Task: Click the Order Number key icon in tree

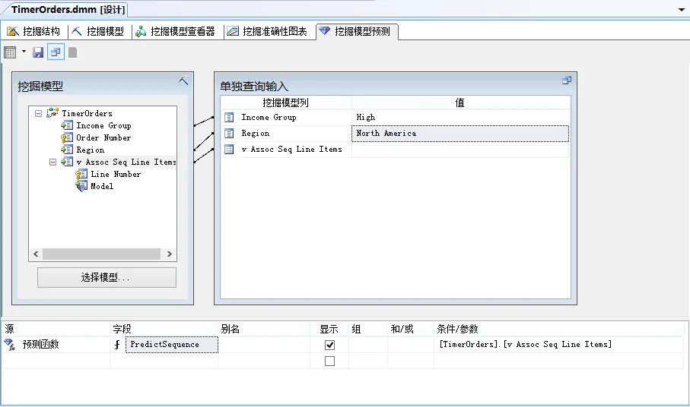Action: (x=67, y=138)
